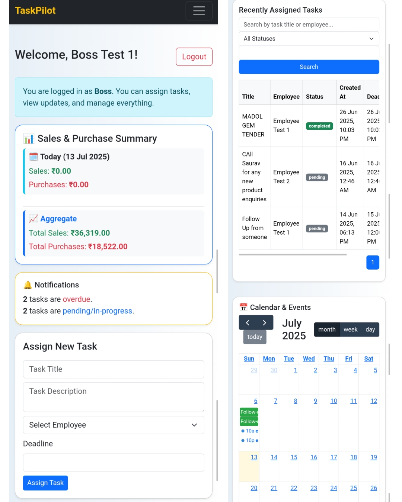Switch calendar to month view

click(327, 329)
